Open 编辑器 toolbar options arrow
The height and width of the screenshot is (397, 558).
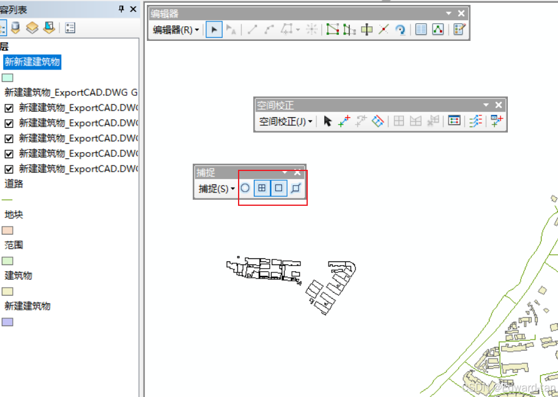coord(448,13)
